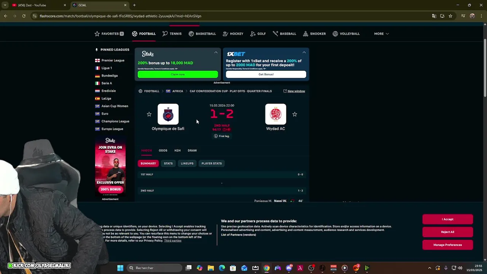Reload the page in Chrome
Viewport: 487px width, 274px height.
click(x=24, y=16)
